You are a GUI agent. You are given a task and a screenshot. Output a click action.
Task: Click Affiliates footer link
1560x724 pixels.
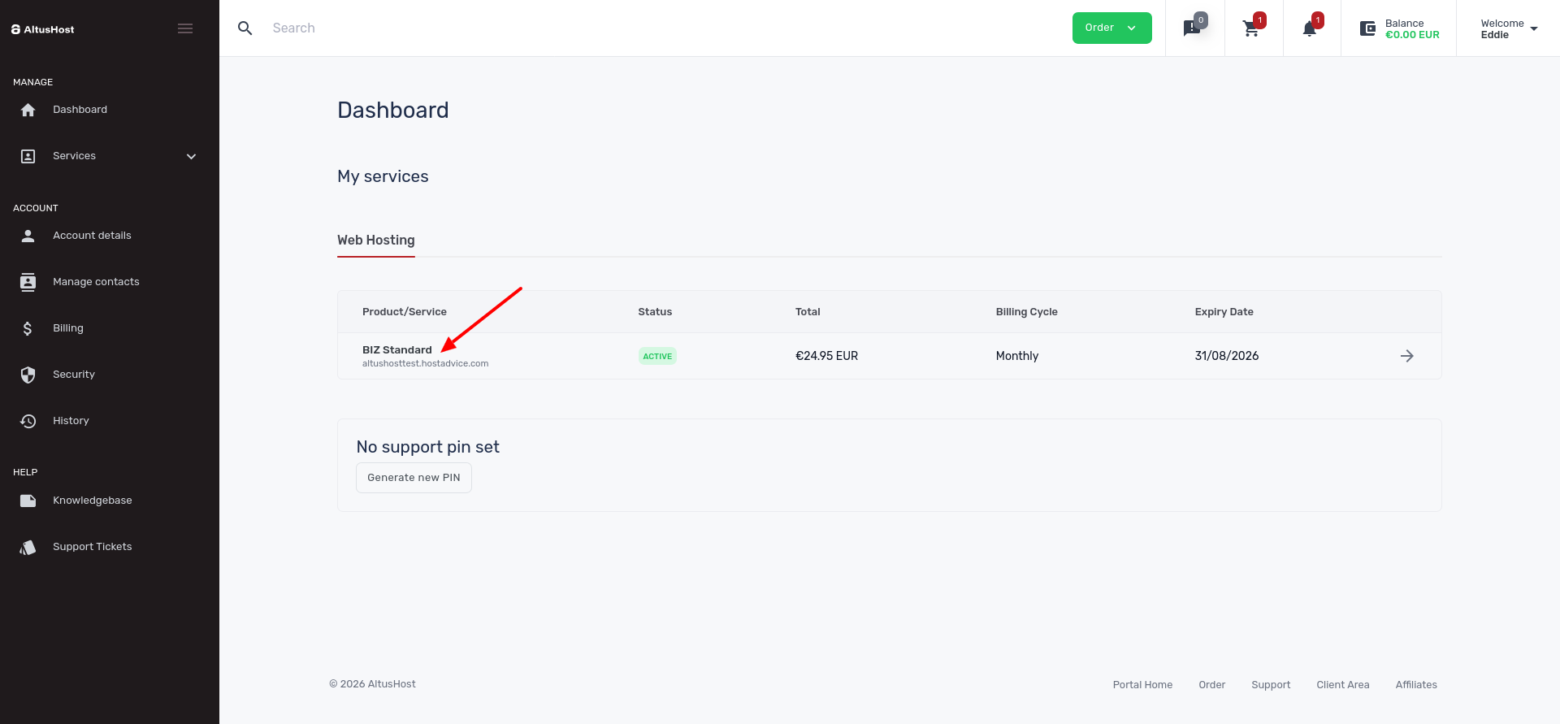1416,685
